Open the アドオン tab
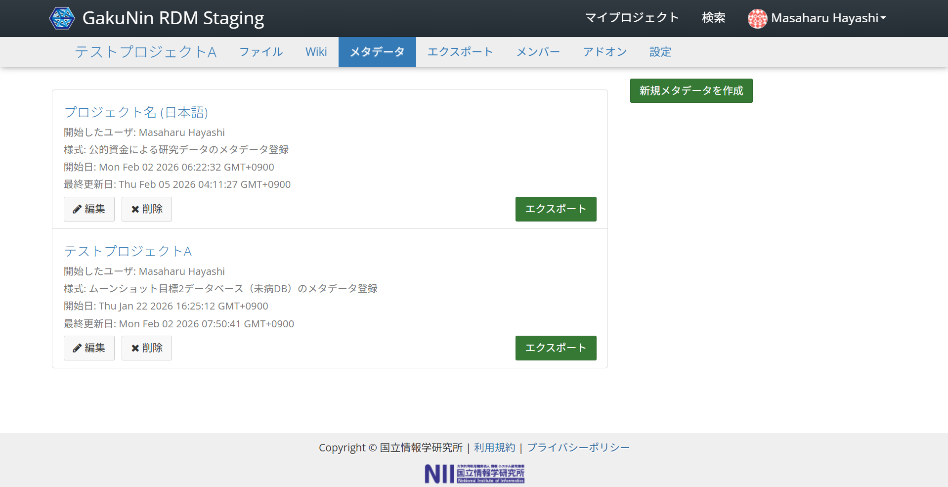This screenshot has height=487, width=948. pyautogui.click(x=604, y=52)
